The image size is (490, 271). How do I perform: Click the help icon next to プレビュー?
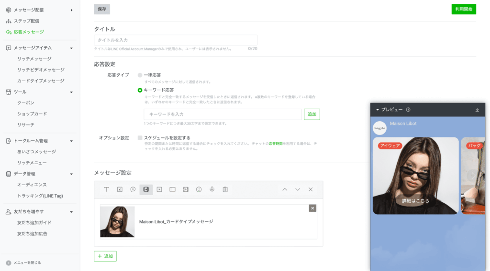408,110
